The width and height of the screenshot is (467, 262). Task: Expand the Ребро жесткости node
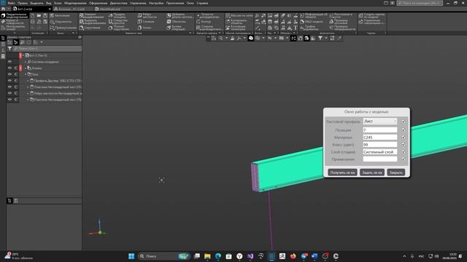coord(28,93)
